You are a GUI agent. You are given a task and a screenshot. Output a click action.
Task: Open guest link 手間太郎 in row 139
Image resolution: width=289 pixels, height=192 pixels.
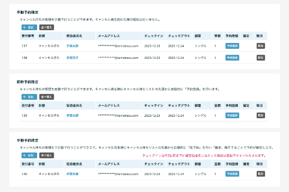[72, 116]
